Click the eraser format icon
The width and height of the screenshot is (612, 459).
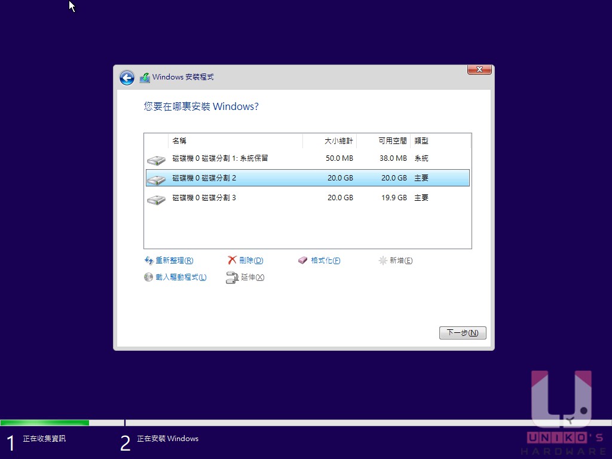(303, 261)
